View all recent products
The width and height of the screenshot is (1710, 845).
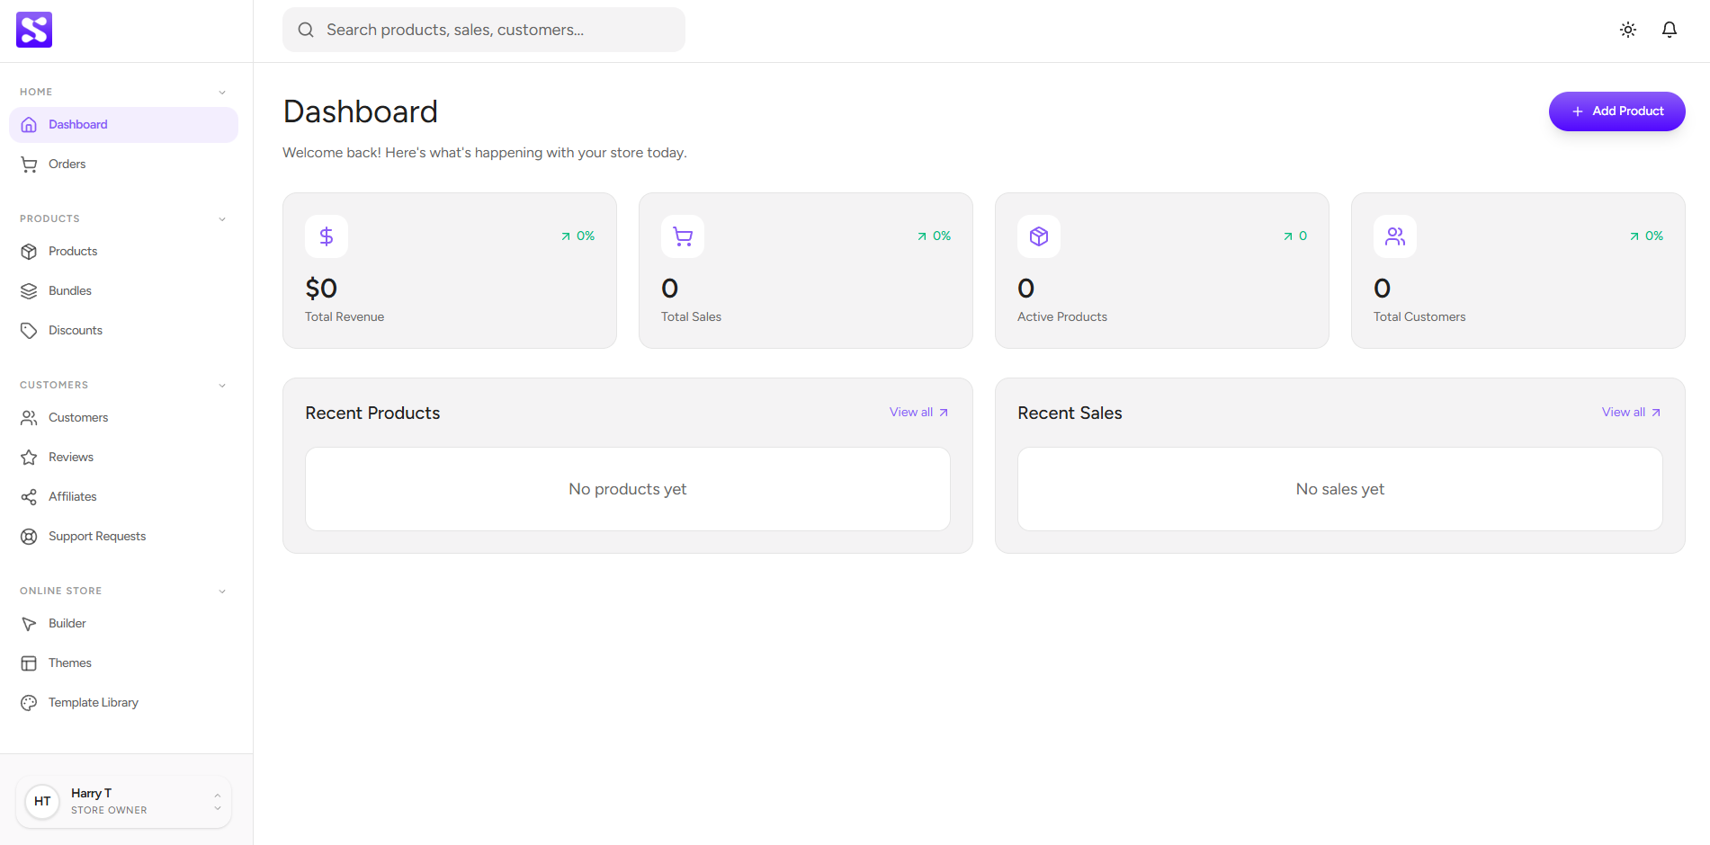click(x=918, y=412)
